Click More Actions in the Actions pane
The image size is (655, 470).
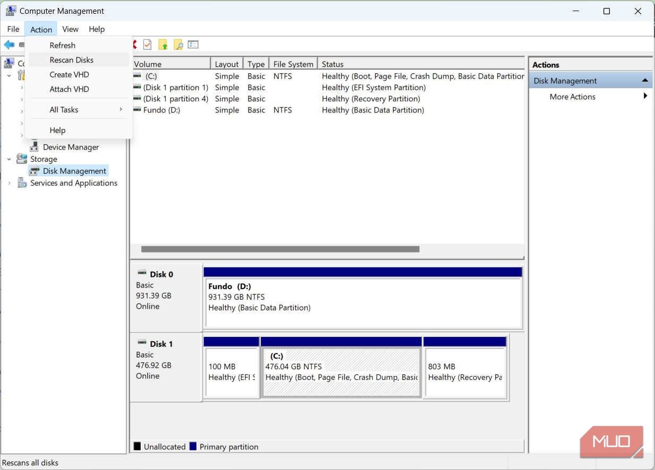click(x=573, y=97)
